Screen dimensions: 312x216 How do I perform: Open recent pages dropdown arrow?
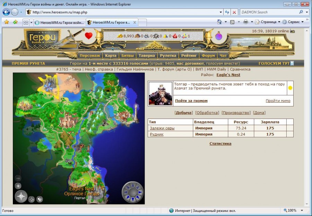coord(21,12)
